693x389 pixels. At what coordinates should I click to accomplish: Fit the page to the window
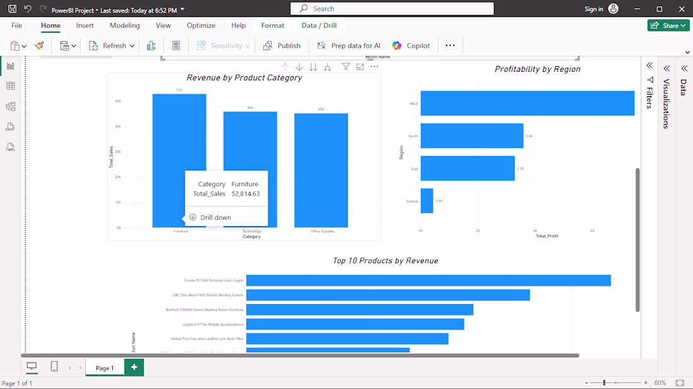[x=680, y=383]
